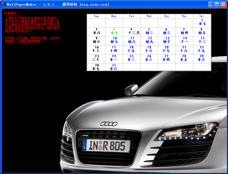228x174 pixels.
Task: Select day 31 in the calendar
Action: click(x=114, y=67)
